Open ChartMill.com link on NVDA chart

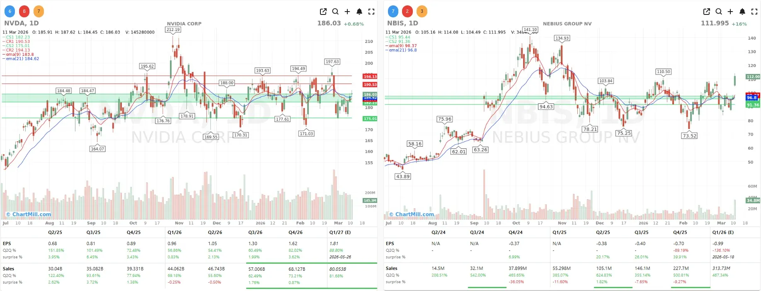(x=28, y=214)
